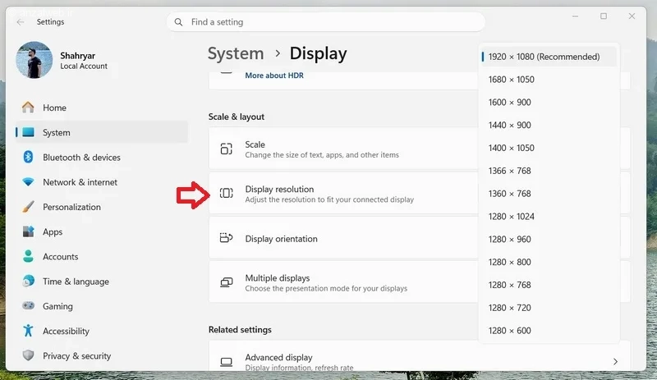The width and height of the screenshot is (657, 380).
Task: Focus the Find a setting search box
Action: tap(326, 22)
